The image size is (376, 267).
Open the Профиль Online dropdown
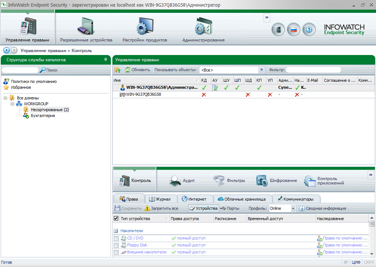(x=293, y=208)
